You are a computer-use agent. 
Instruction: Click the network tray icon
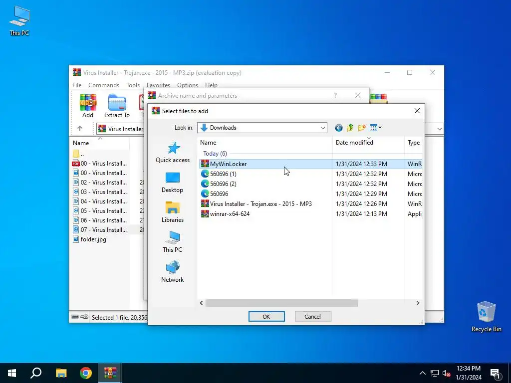coord(435,373)
